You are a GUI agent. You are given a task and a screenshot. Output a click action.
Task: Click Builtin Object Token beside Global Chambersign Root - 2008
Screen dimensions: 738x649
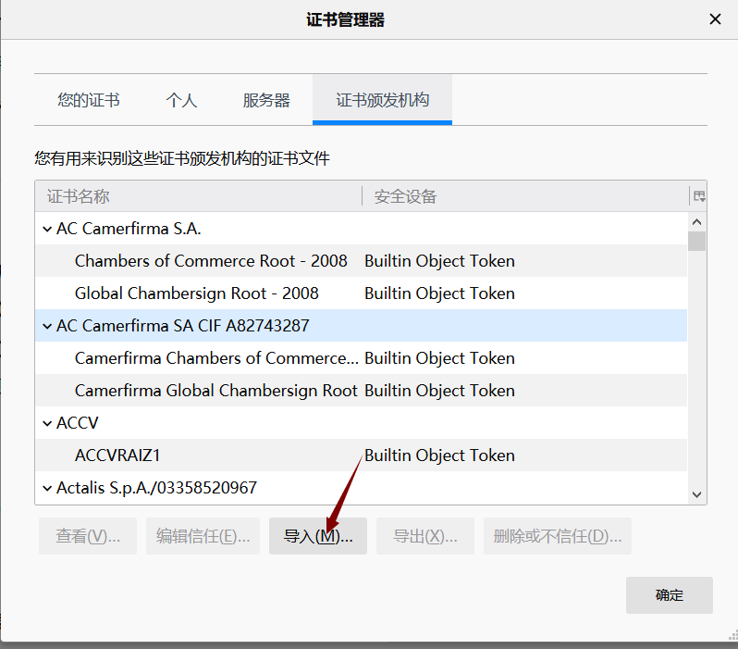coord(439,293)
